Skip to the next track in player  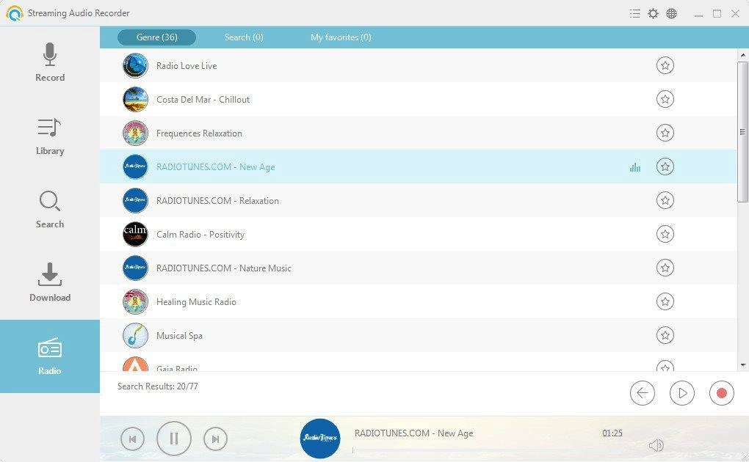point(215,439)
